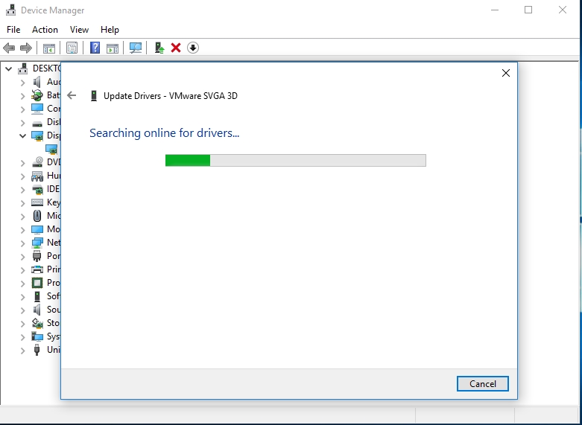The width and height of the screenshot is (582, 425).
Task: Open the File menu
Action: click(13, 30)
